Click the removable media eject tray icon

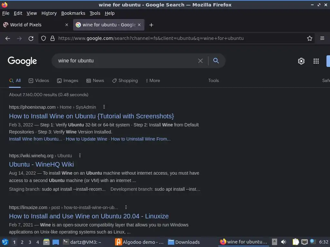click(x=275, y=242)
